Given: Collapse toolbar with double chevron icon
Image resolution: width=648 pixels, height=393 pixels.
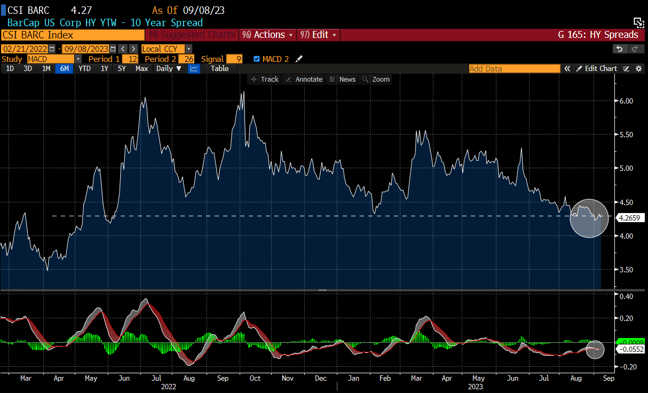Looking at the screenshot, I should [x=567, y=69].
